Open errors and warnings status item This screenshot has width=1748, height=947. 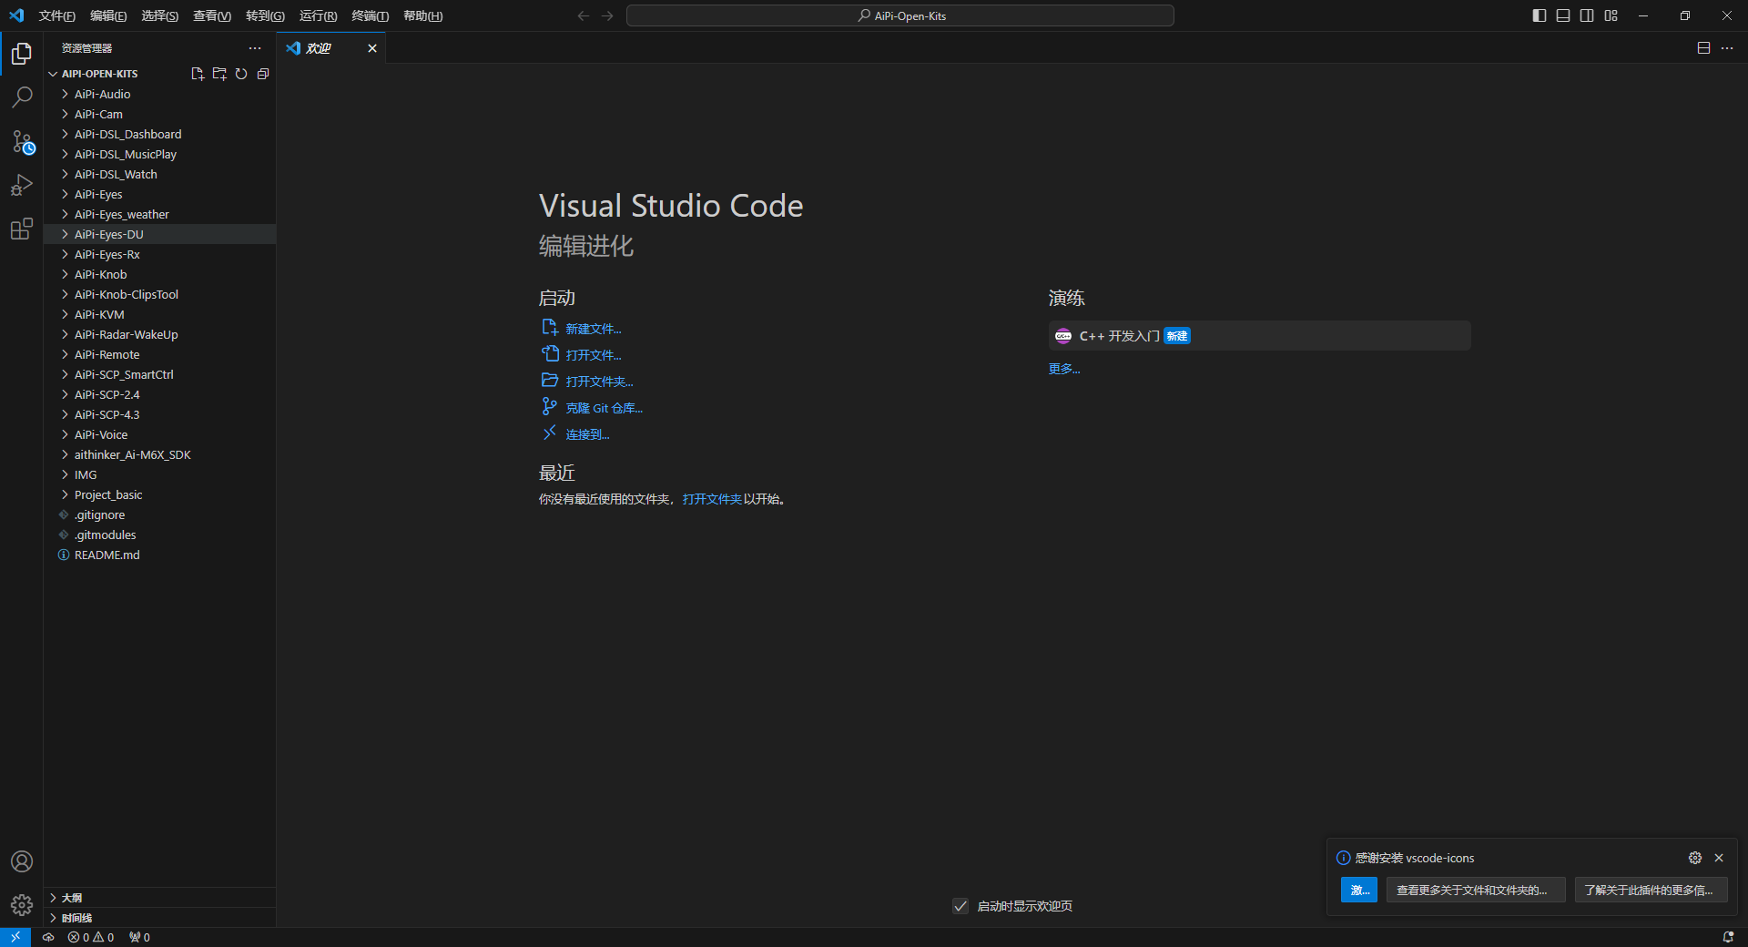point(91,937)
